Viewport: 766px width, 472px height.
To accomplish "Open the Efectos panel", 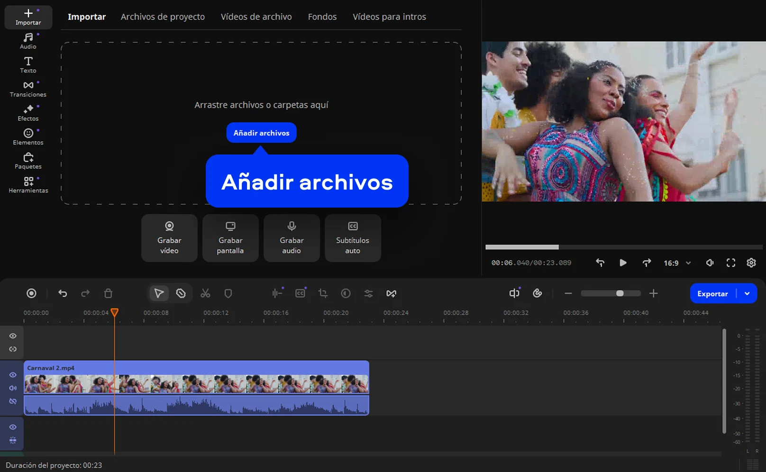I will click(x=28, y=113).
